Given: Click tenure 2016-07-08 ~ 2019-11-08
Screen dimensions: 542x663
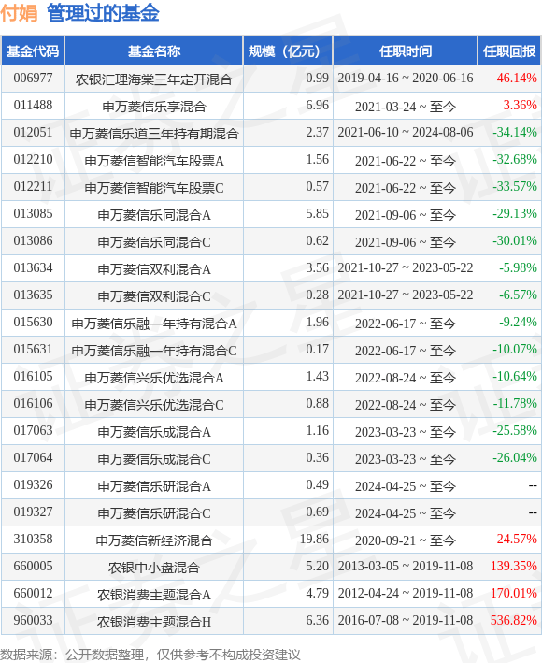Looking at the screenshot, I should 406,620.
